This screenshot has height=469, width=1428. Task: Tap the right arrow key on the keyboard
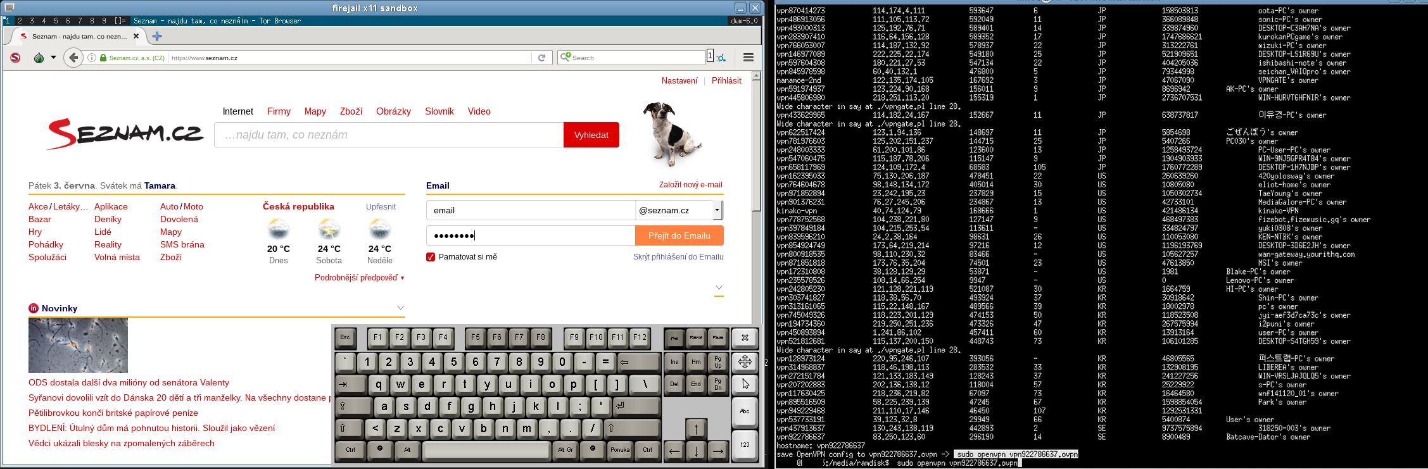pos(717,451)
